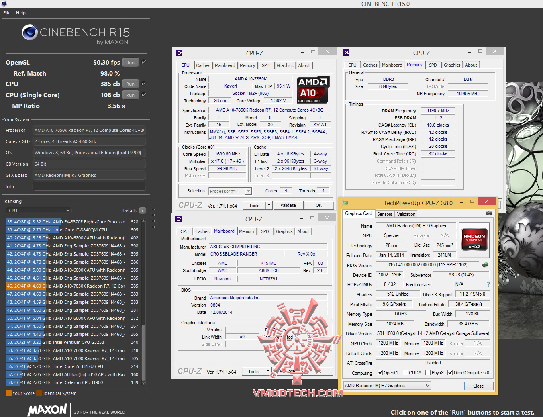Open the Ranking CPU dropdown

click(39, 211)
